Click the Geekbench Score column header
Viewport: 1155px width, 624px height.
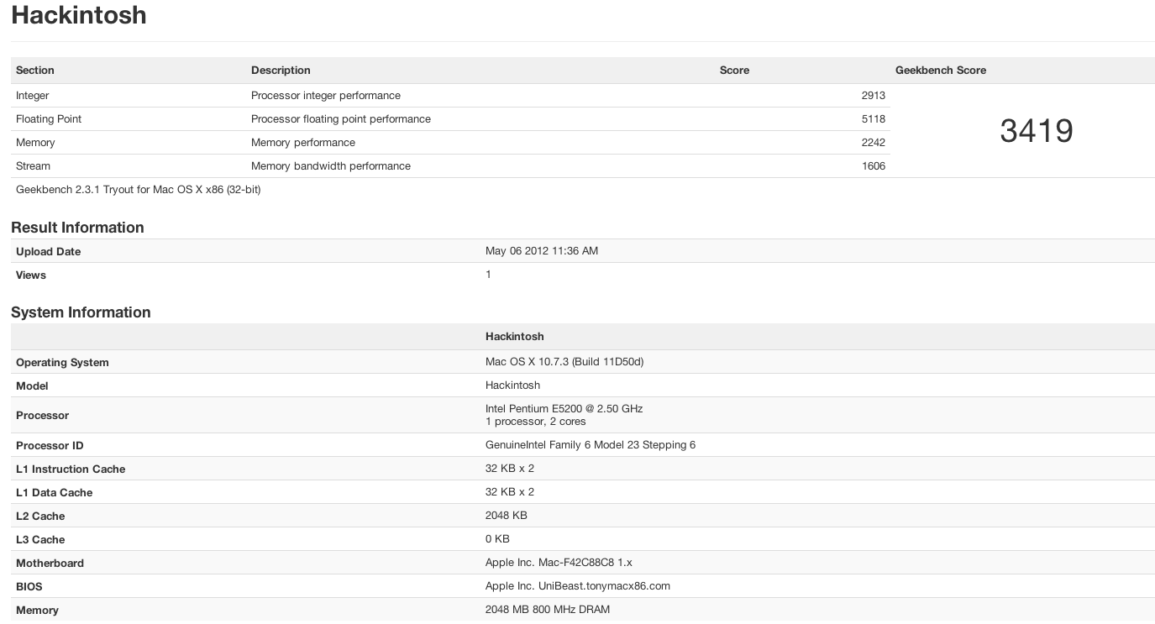point(940,71)
